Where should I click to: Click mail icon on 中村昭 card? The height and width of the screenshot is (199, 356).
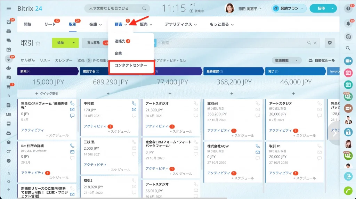(134, 109)
